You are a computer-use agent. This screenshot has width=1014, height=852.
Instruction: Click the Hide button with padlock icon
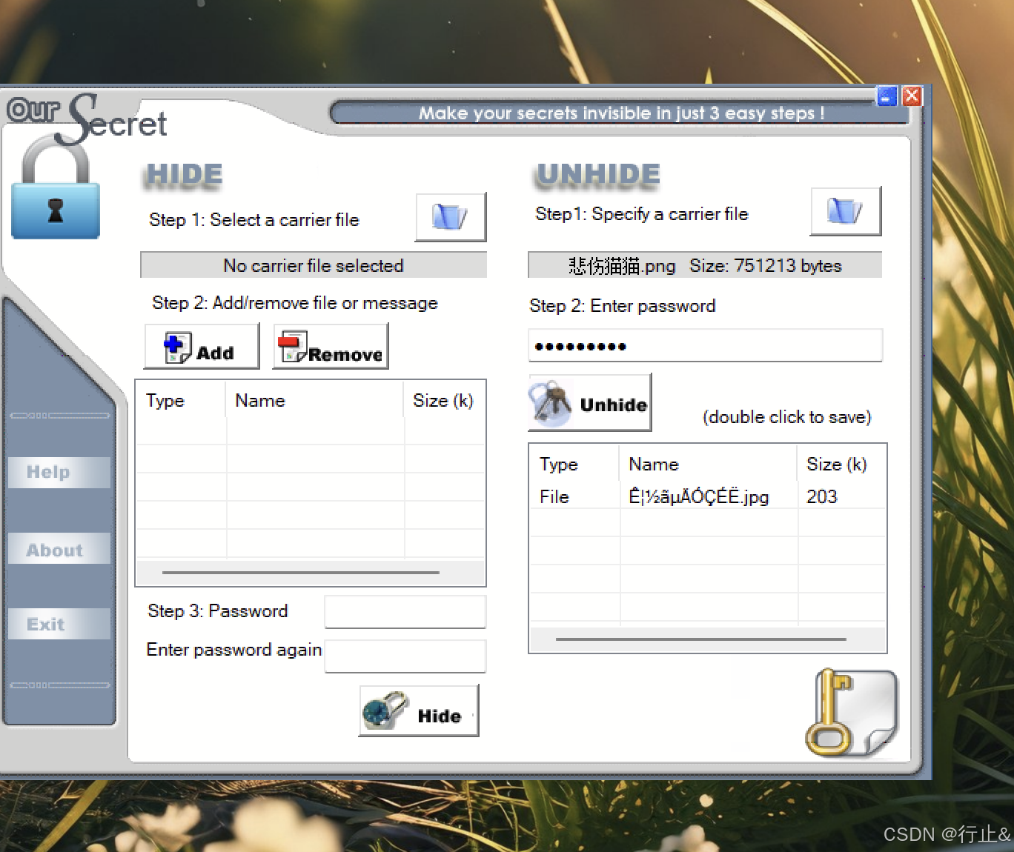pyautogui.click(x=419, y=710)
